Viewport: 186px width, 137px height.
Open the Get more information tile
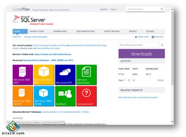click(86, 75)
